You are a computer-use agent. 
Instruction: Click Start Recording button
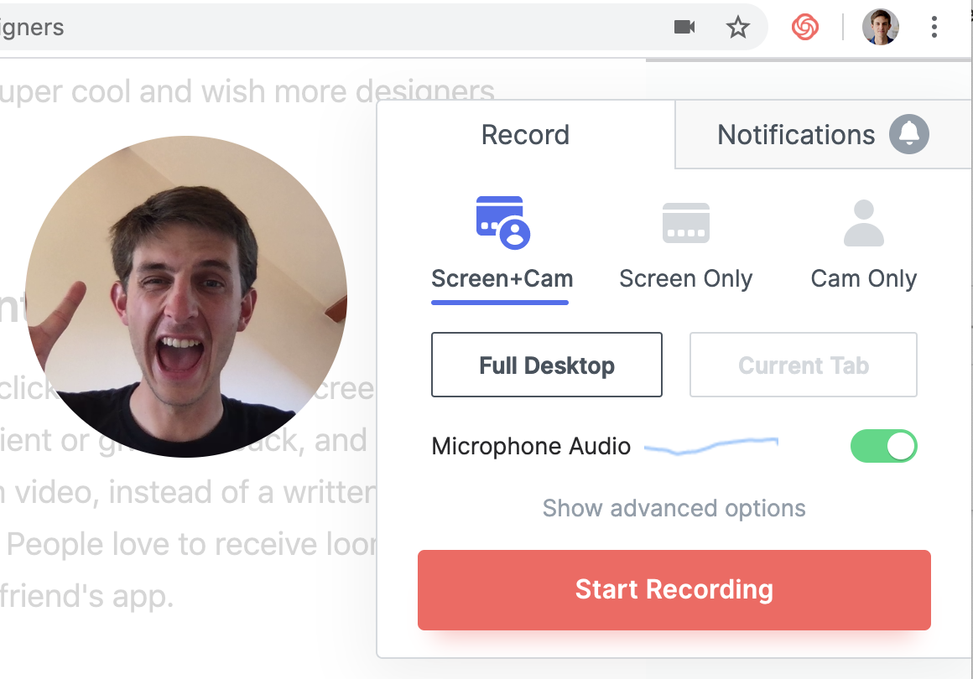click(x=674, y=589)
